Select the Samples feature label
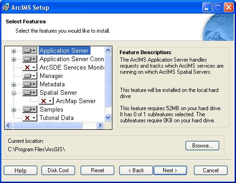This screenshot has width=236, height=183. (51, 109)
